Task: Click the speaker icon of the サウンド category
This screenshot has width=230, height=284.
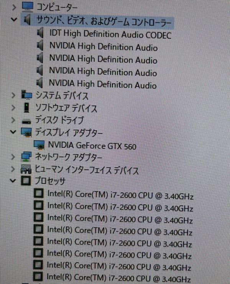Action: pos(27,20)
